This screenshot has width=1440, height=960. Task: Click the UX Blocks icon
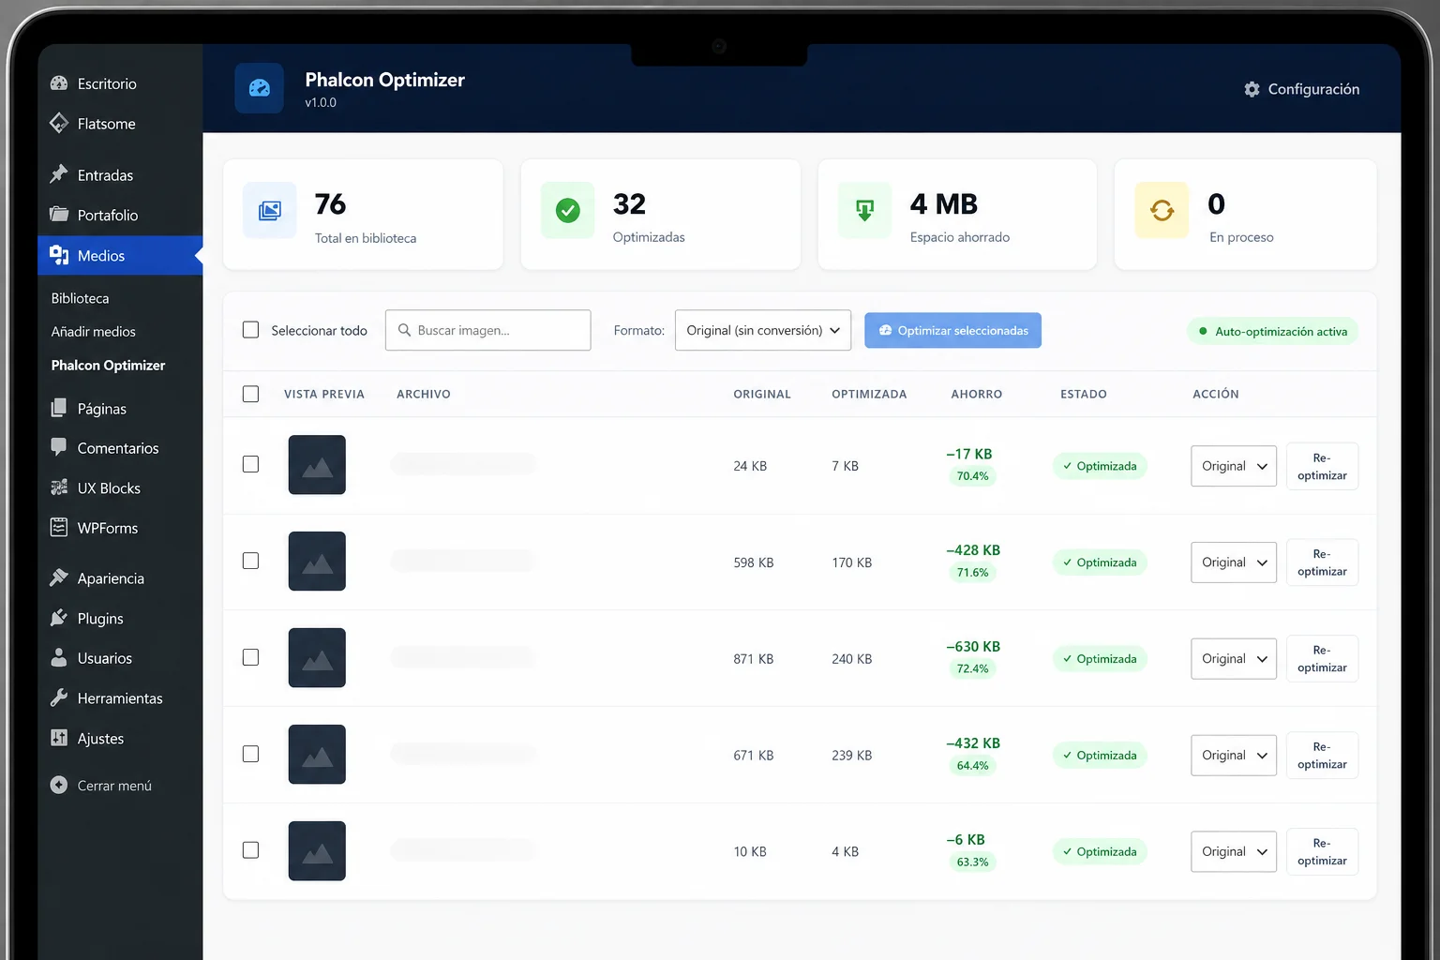[x=59, y=487]
